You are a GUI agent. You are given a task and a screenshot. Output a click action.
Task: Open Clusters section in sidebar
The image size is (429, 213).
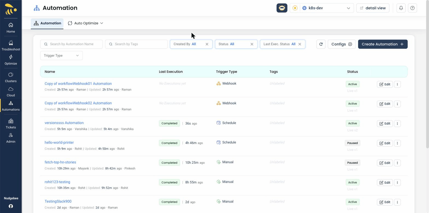(x=11, y=77)
